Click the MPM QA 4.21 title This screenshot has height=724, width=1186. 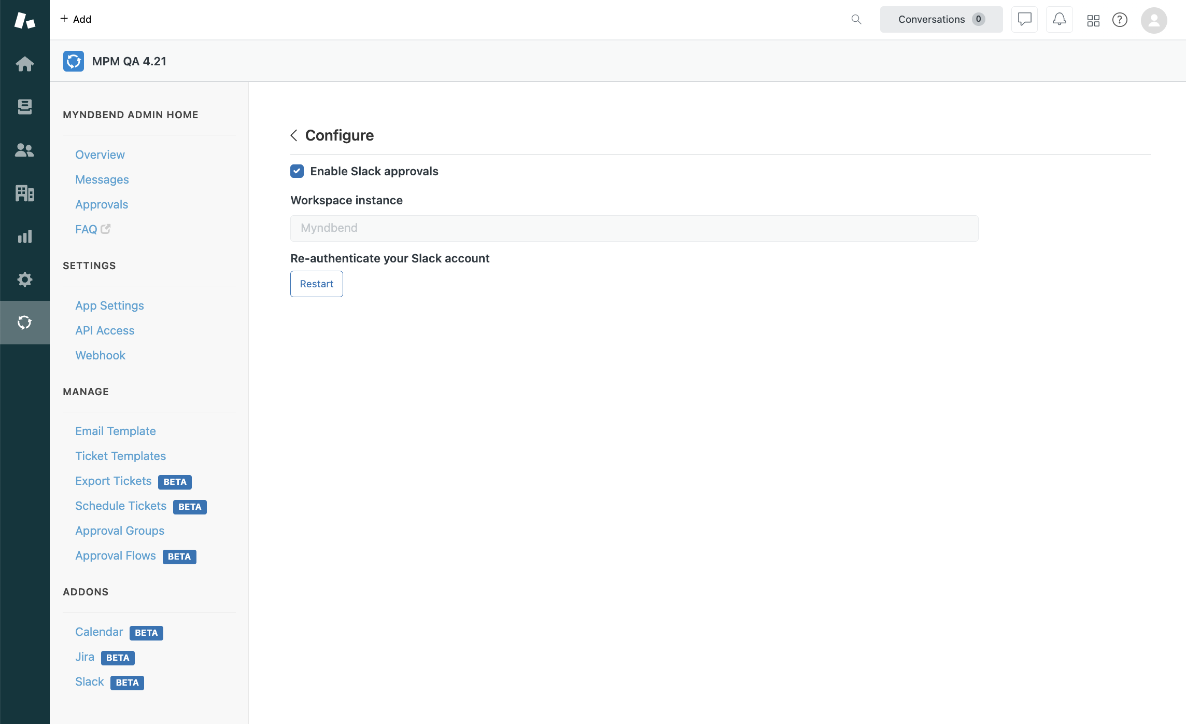[129, 61]
